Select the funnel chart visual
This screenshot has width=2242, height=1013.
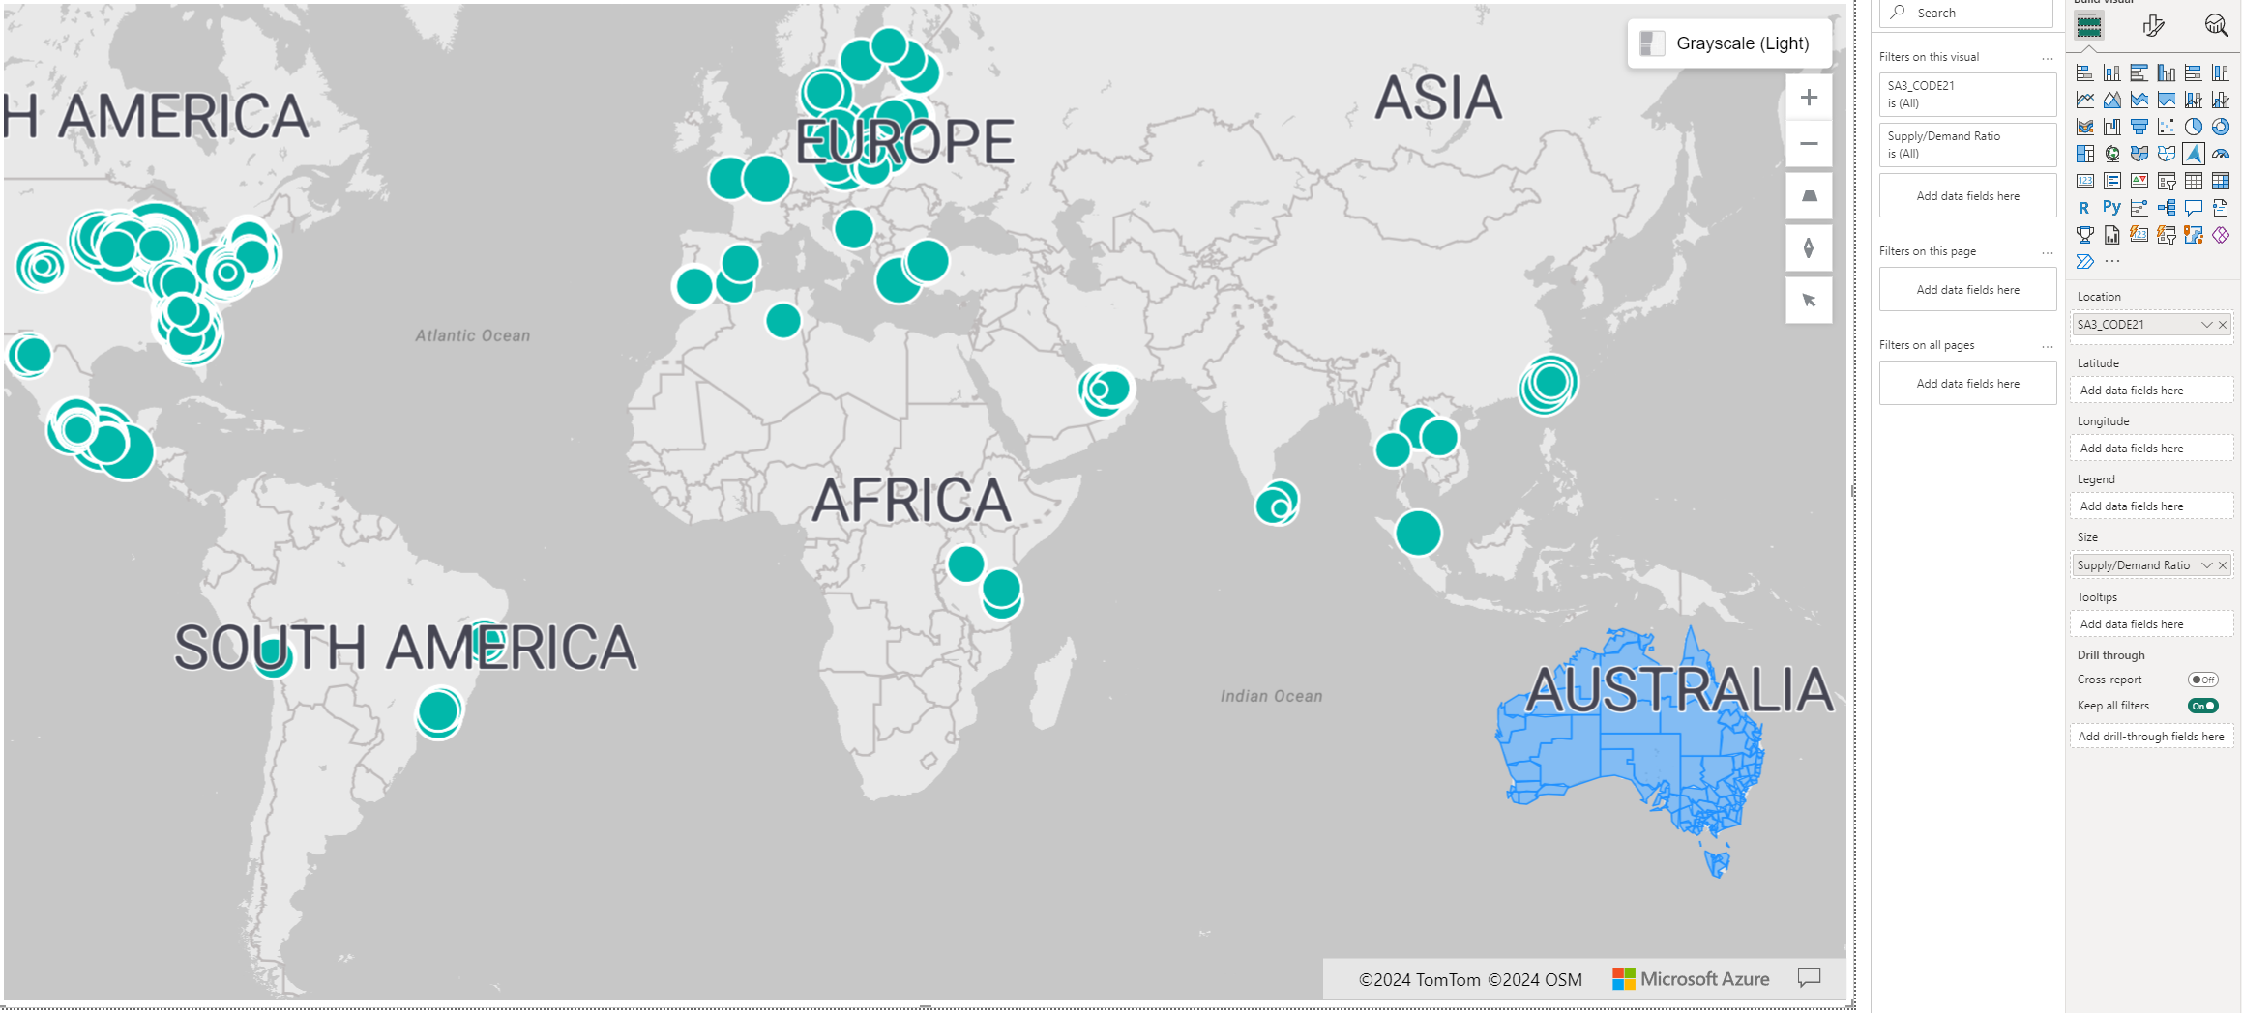coord(2139,127)
